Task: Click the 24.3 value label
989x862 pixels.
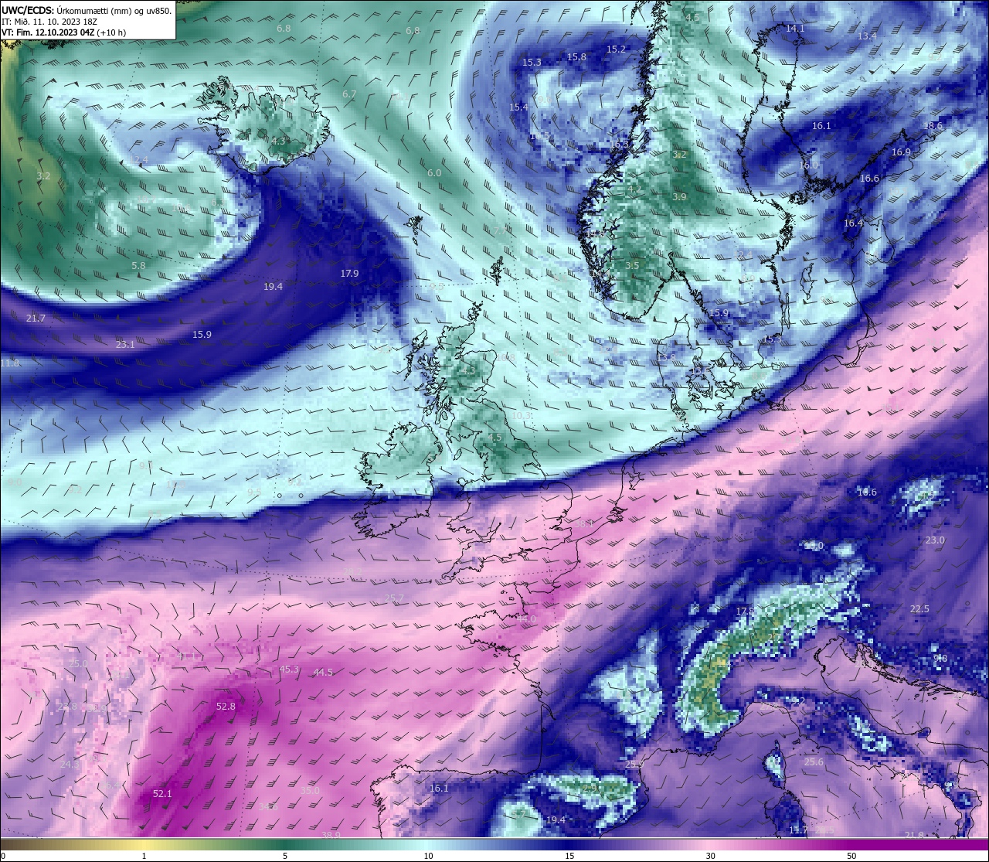Action: click(70, 764)
